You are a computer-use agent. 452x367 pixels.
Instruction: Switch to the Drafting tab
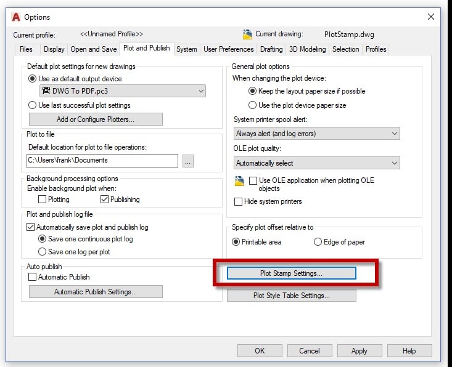click(271, 49)
